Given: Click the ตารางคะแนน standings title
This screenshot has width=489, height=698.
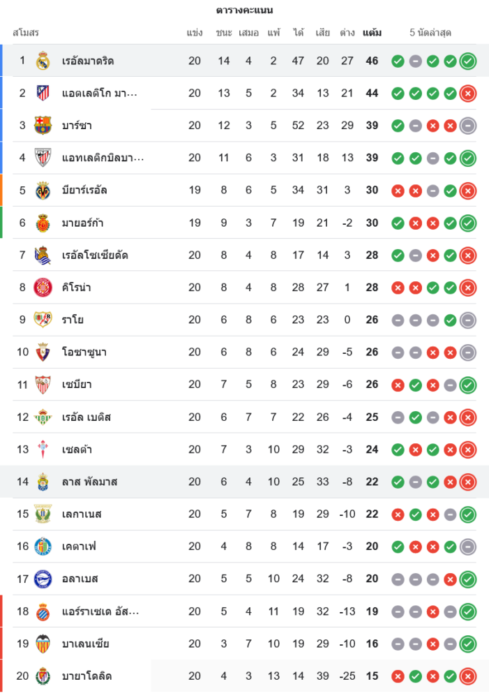Looking at the screenshot, I should [x=244, y=10].
